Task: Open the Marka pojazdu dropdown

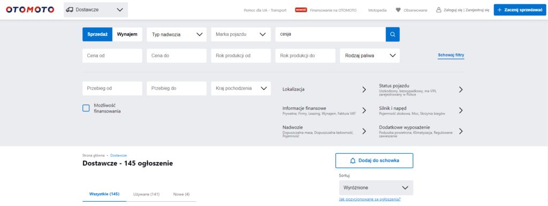Action: 241,35
